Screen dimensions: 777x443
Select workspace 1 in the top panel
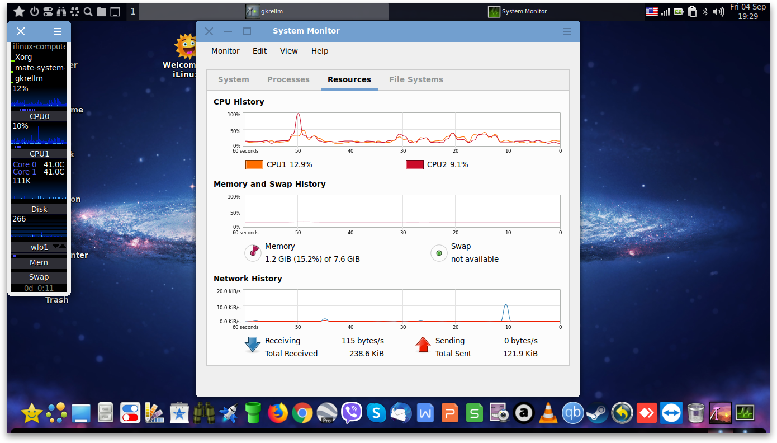click(x=132, y=11)
